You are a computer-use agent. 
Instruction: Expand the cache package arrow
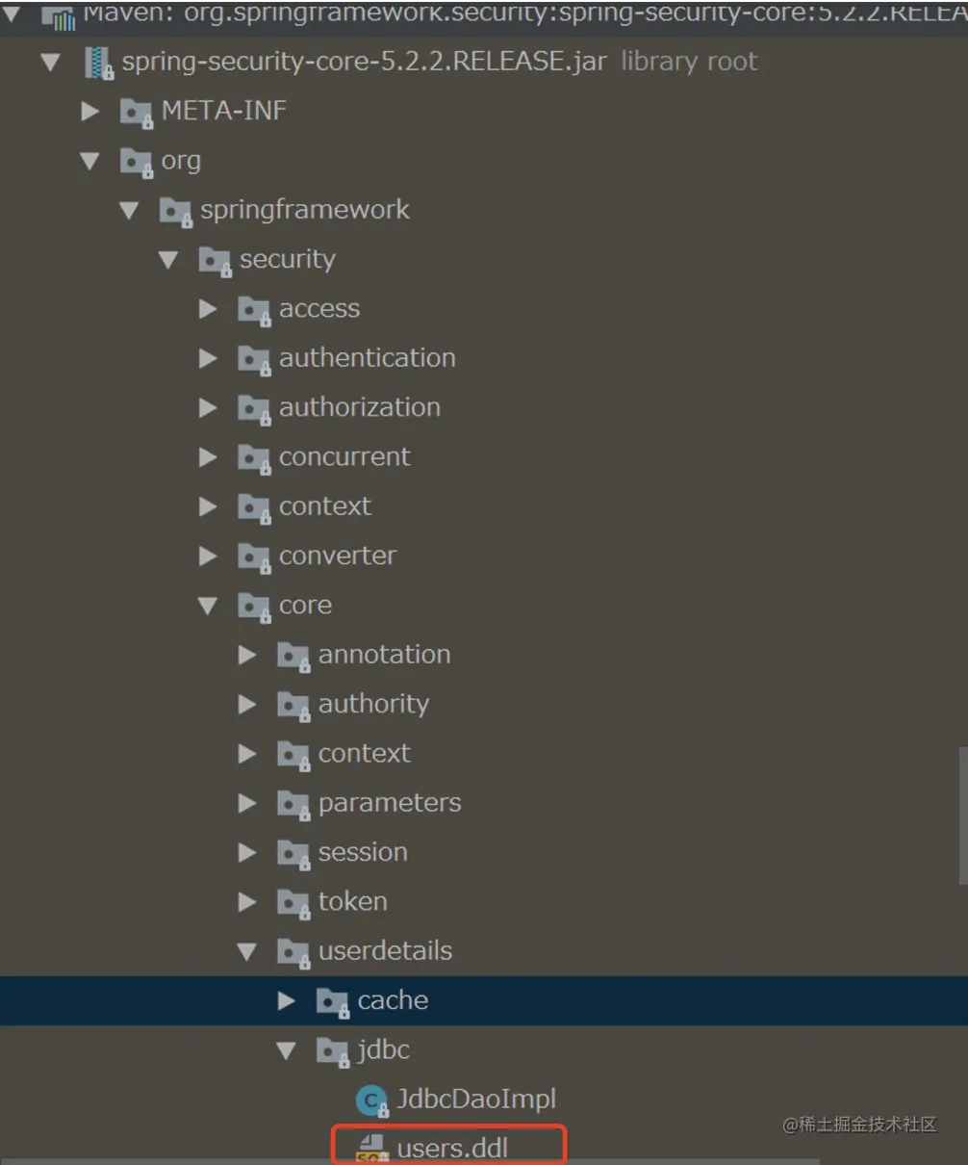287,1001
